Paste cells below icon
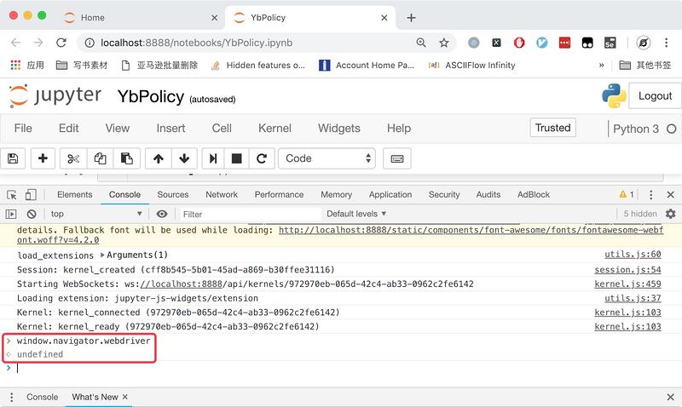This screenshot has height=407, width=682. (x=126, y=158)
